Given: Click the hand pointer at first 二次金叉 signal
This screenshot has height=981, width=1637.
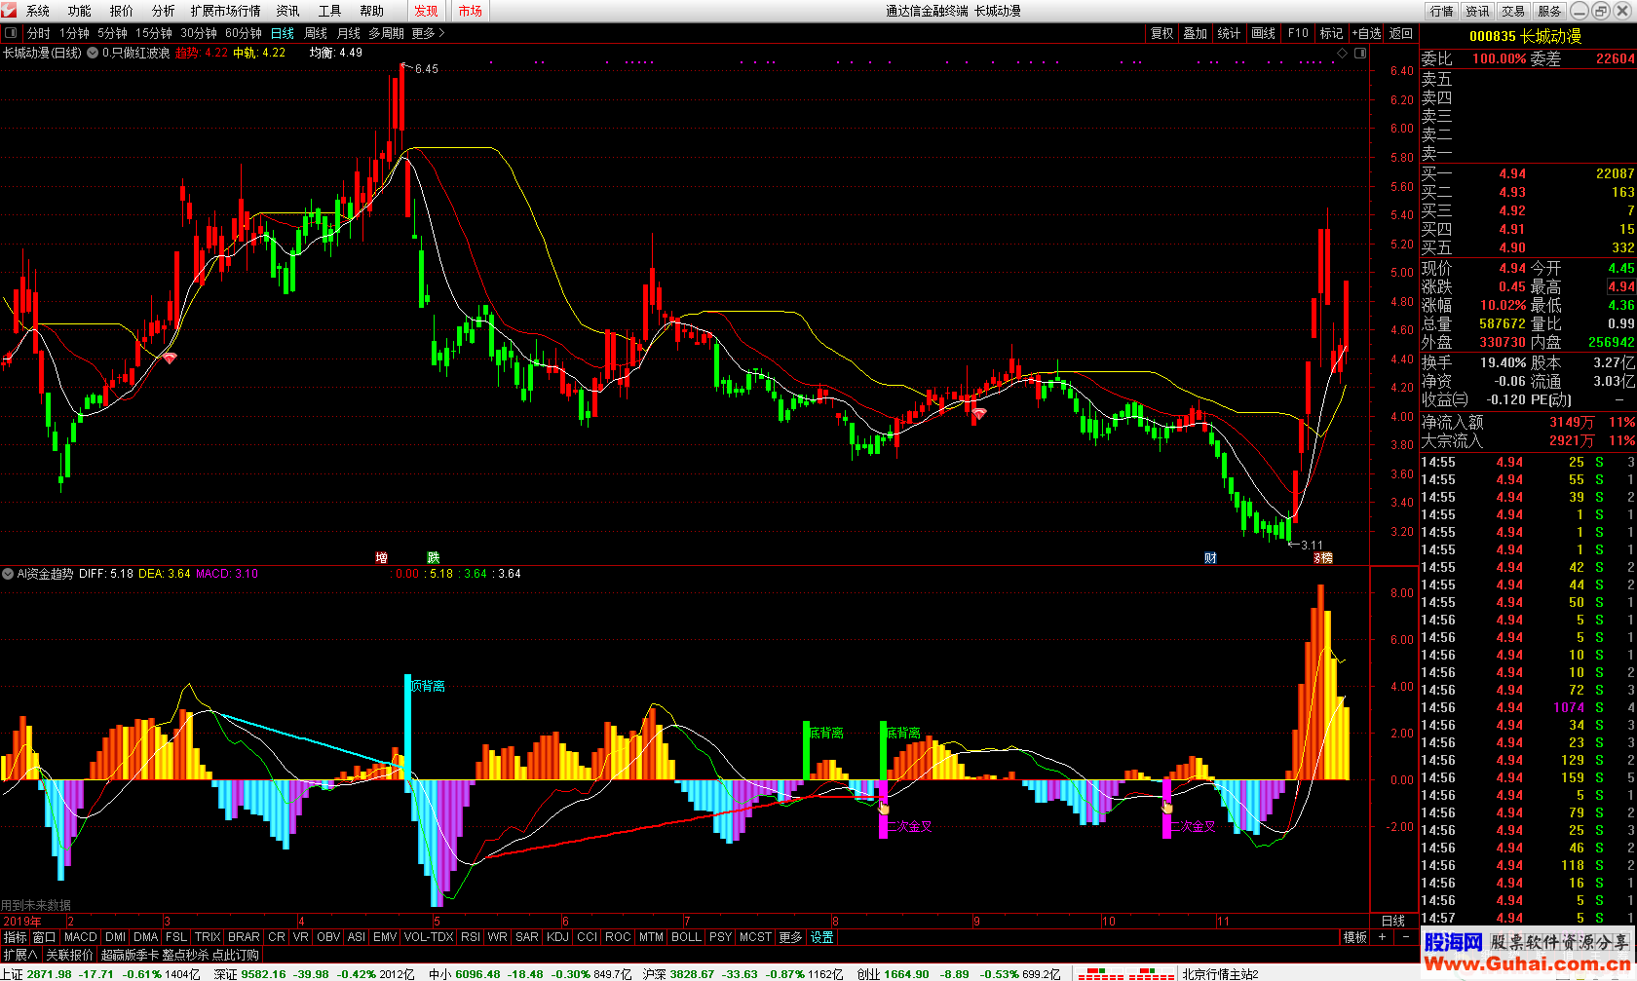Looking at the screenshot, I should pos(884,808).
